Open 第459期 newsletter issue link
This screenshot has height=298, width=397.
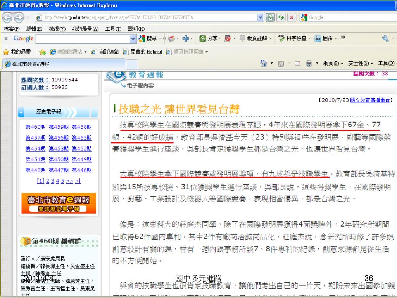click(59, 127)
